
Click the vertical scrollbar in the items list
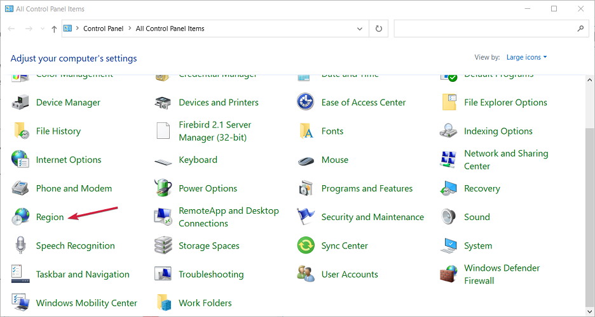point(589,190)
